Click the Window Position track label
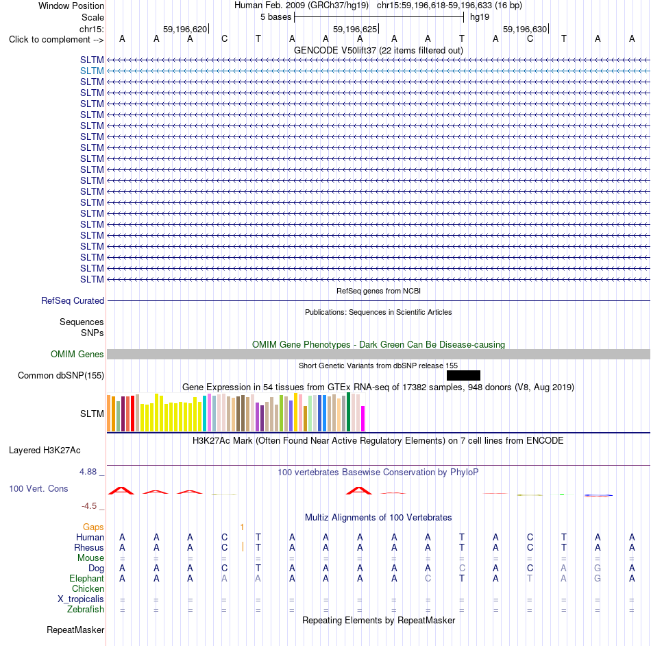 click(71, 5)
